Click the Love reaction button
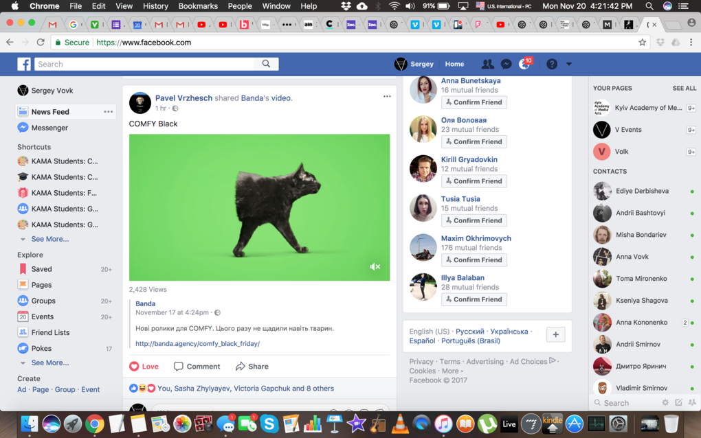 (x=144, y=367)
